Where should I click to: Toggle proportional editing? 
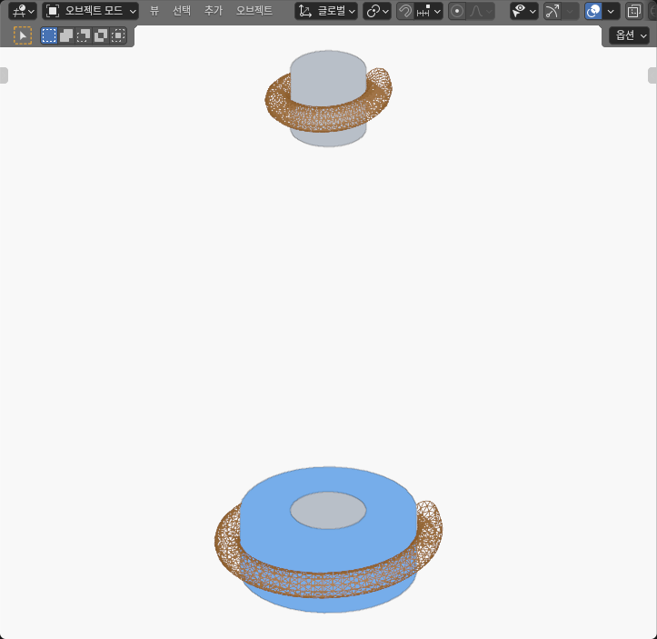[457, 11]
